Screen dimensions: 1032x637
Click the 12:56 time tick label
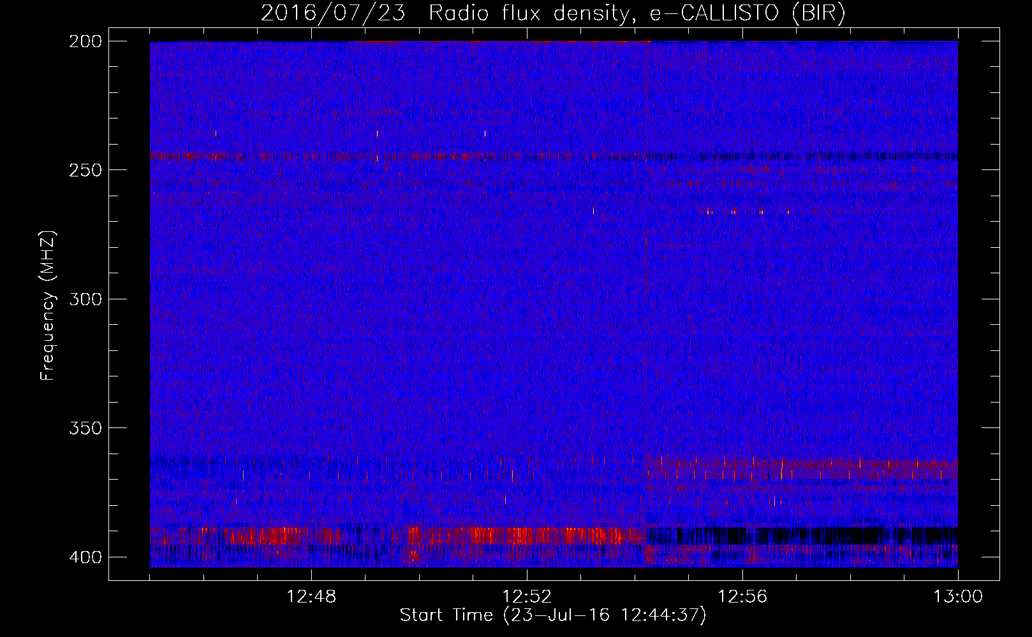[x=742, y=597]
